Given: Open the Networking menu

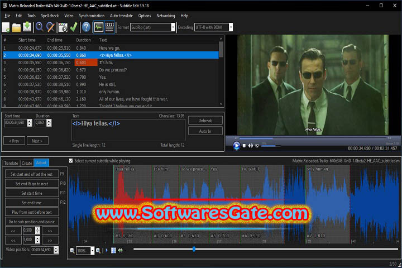Looking at the screenshot, I should tap(166, 16).
